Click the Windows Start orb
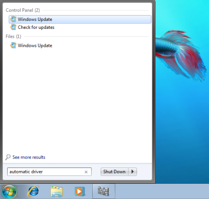Image resolution: width=209 pixels, height=199 pixels. tap(9, 191)
